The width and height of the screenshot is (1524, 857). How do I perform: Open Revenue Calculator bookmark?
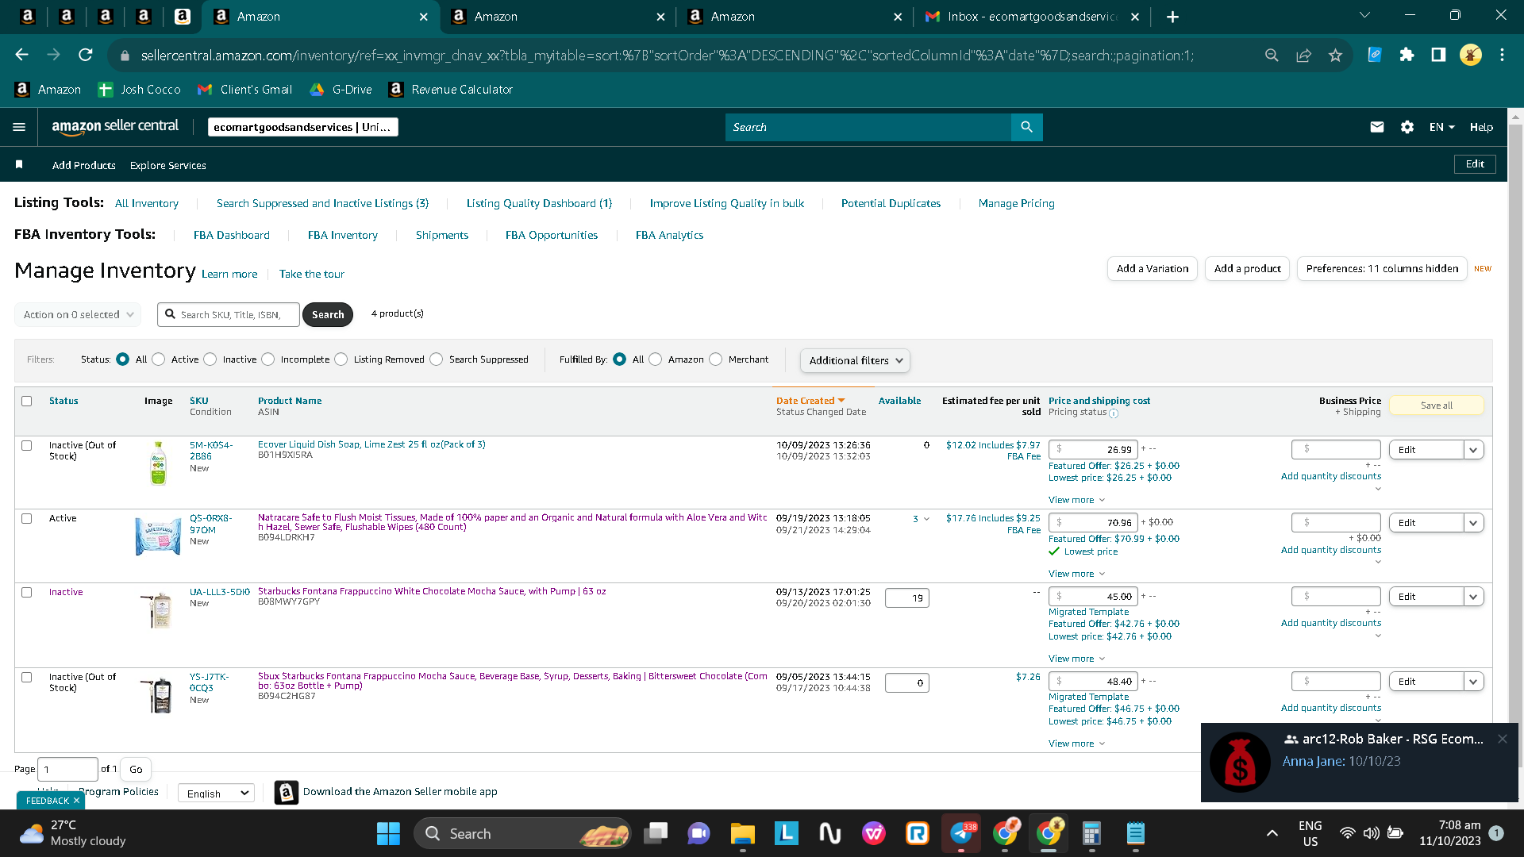pyautogui.click(x=450, y=90)
